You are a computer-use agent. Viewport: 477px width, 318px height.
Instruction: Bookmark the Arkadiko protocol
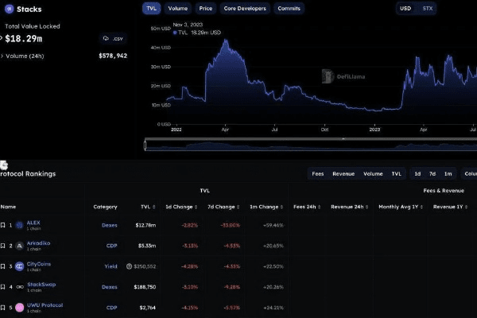(3, 246)
